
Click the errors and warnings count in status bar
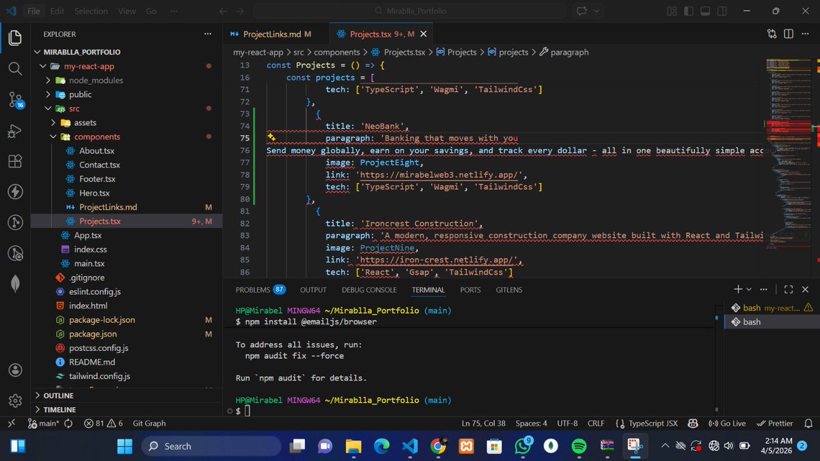[103, 423]
